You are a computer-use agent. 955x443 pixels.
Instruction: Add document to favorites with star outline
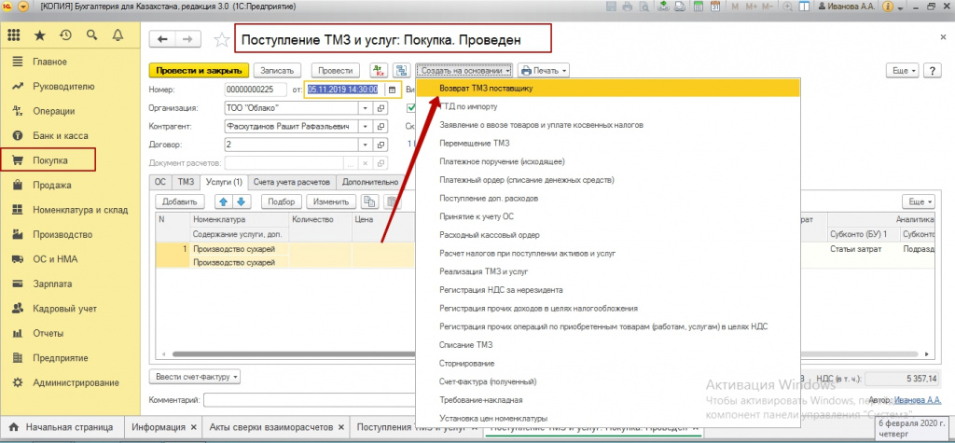222,40
